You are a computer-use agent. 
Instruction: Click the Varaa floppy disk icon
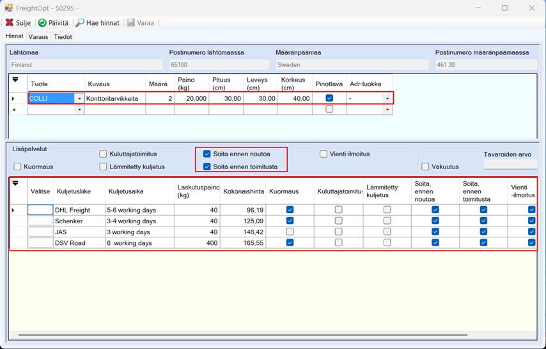130,22
